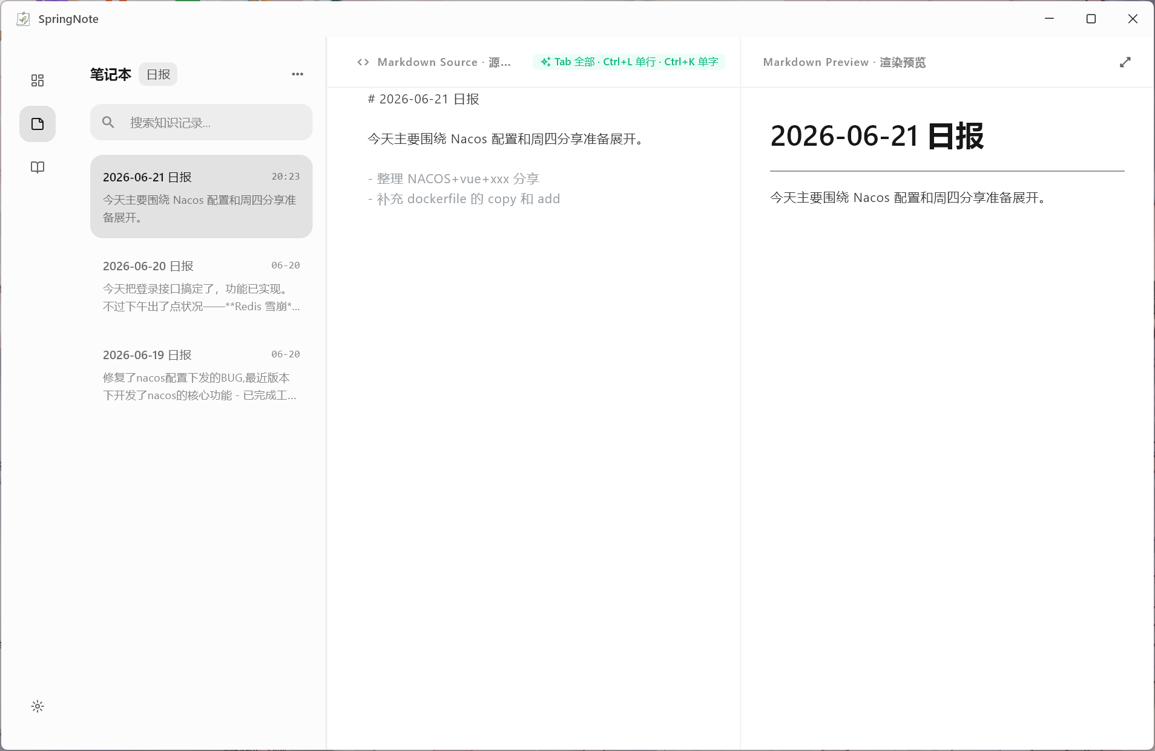
Task: Click the 20:23 timestamp on first note
Action: (286, 177)
